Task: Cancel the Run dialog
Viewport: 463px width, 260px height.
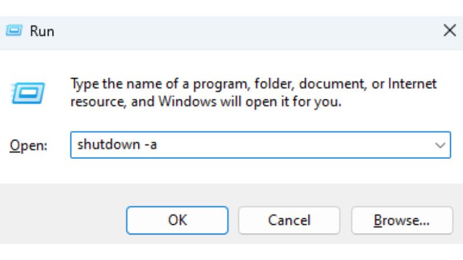Action: click(289, 220)
